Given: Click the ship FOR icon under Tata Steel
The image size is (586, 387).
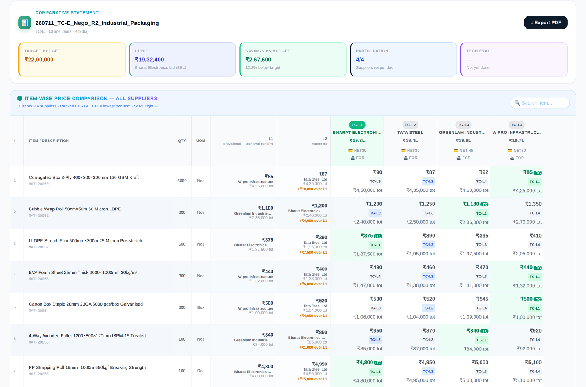Looking at the screenshot, I should point(405,158).
